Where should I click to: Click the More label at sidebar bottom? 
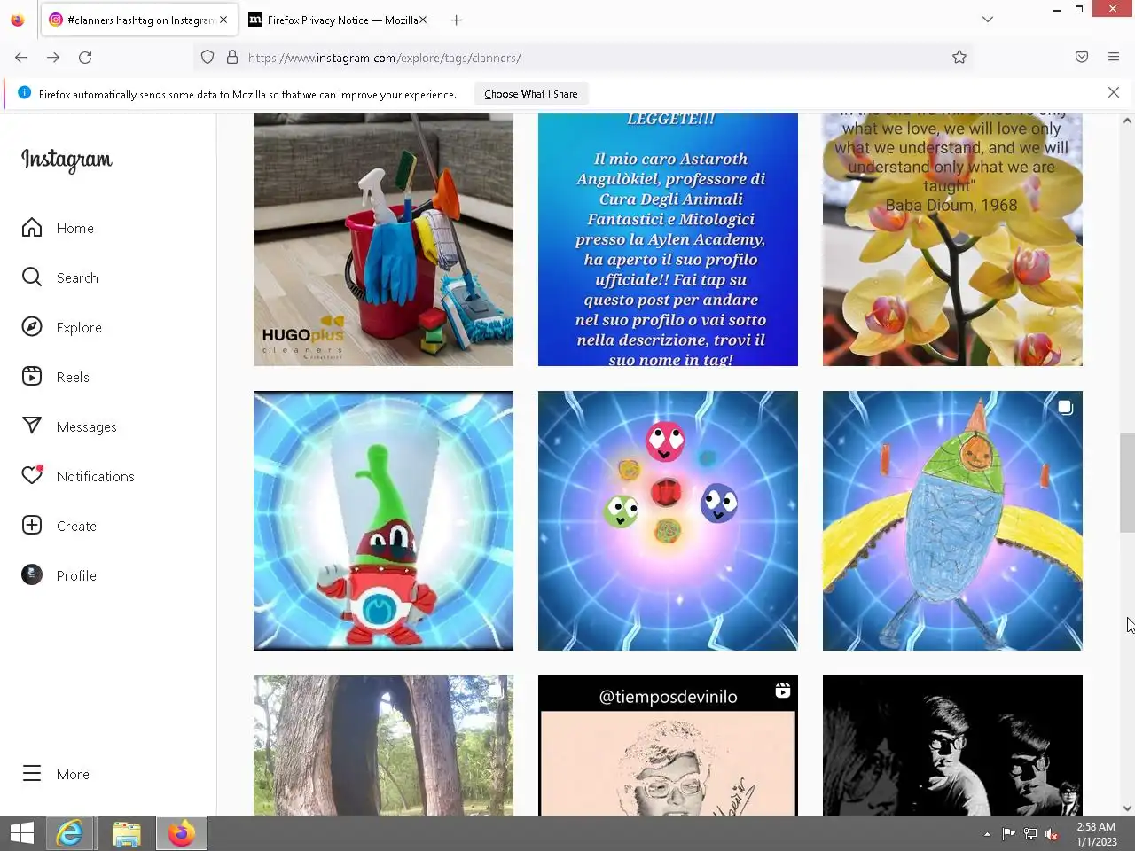coord(73,775)
